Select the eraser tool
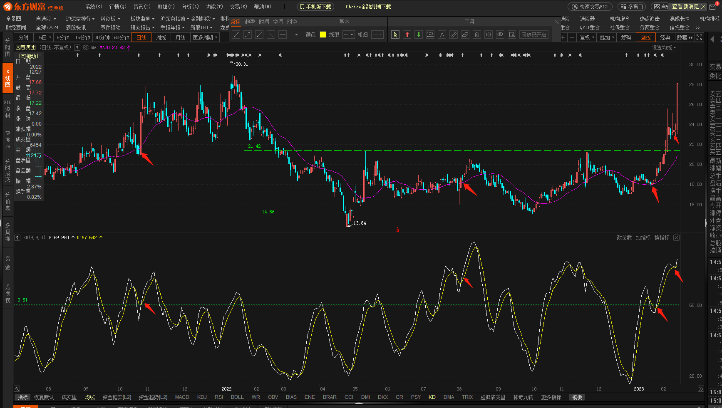Viewport: 722px width, 408px height. pos(465,35)
